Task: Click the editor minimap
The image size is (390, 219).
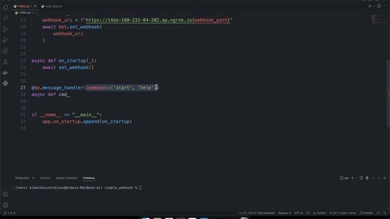Action: click(379, 19)
